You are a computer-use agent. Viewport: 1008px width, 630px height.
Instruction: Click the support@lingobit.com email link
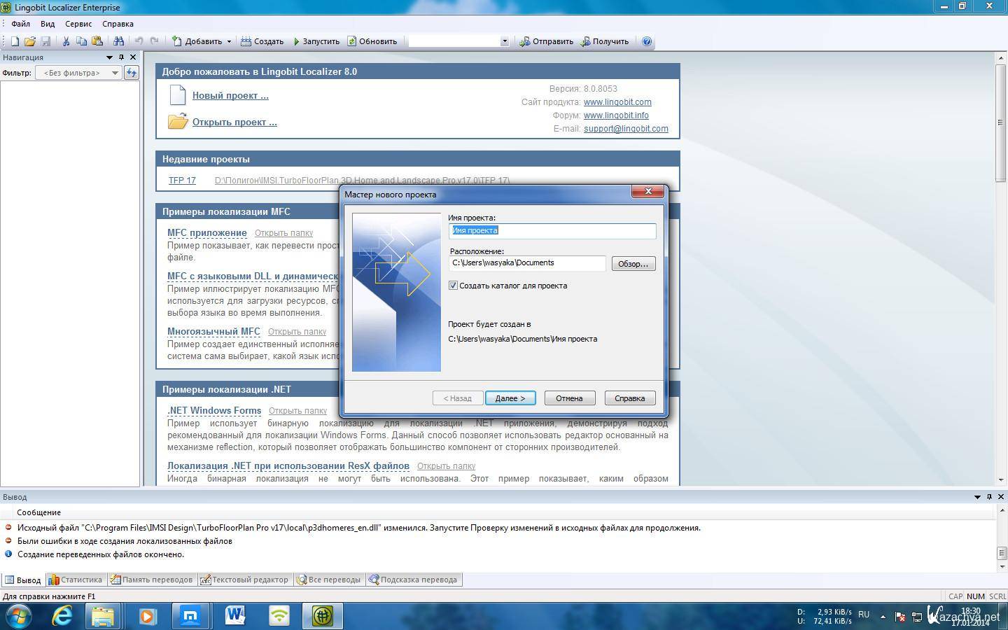coord(626,129)
